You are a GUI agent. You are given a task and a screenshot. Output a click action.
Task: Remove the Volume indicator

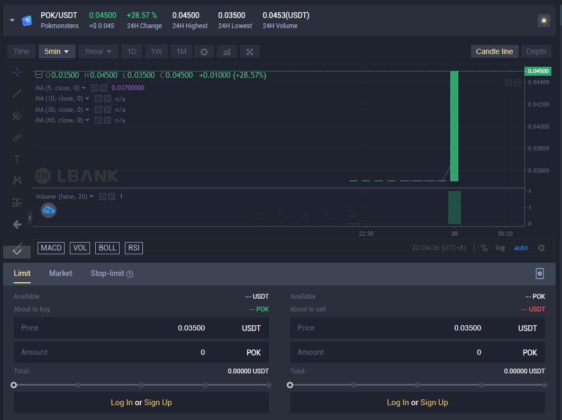112,196
